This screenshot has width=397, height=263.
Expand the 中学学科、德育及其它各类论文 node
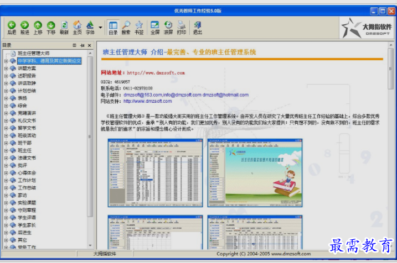tap(6, 61)
